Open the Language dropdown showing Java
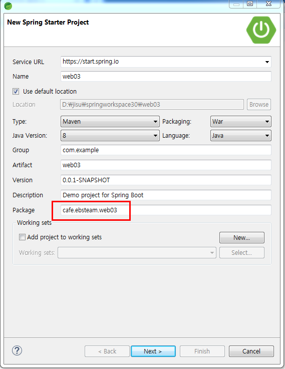Image resolution: width=285 pixels, height=369 pixels. 241,136
